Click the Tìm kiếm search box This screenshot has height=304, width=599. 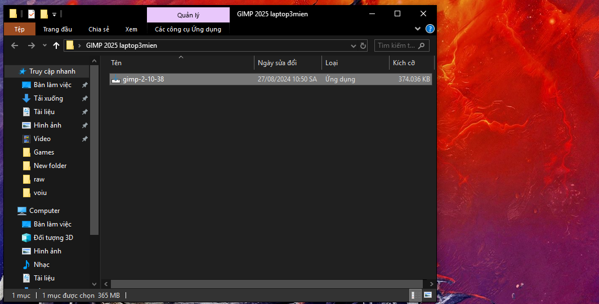pyautogui.click(x=397, y=46)
